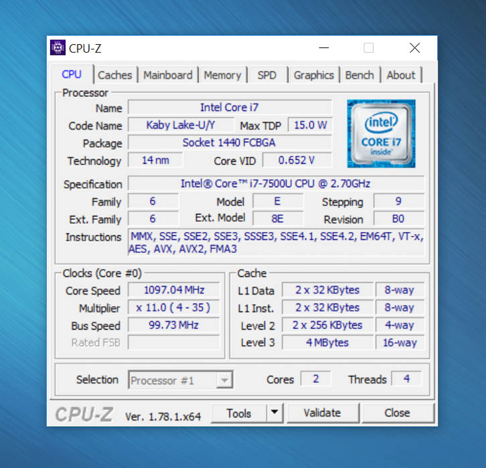Click the Core Speed value 1097.04 MHz

174,290
